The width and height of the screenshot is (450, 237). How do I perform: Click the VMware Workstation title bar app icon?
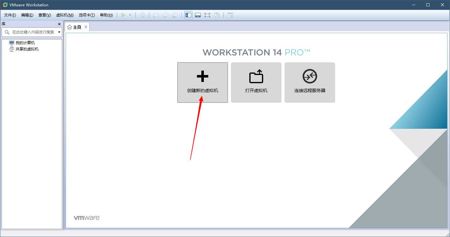tap(5, 5)
